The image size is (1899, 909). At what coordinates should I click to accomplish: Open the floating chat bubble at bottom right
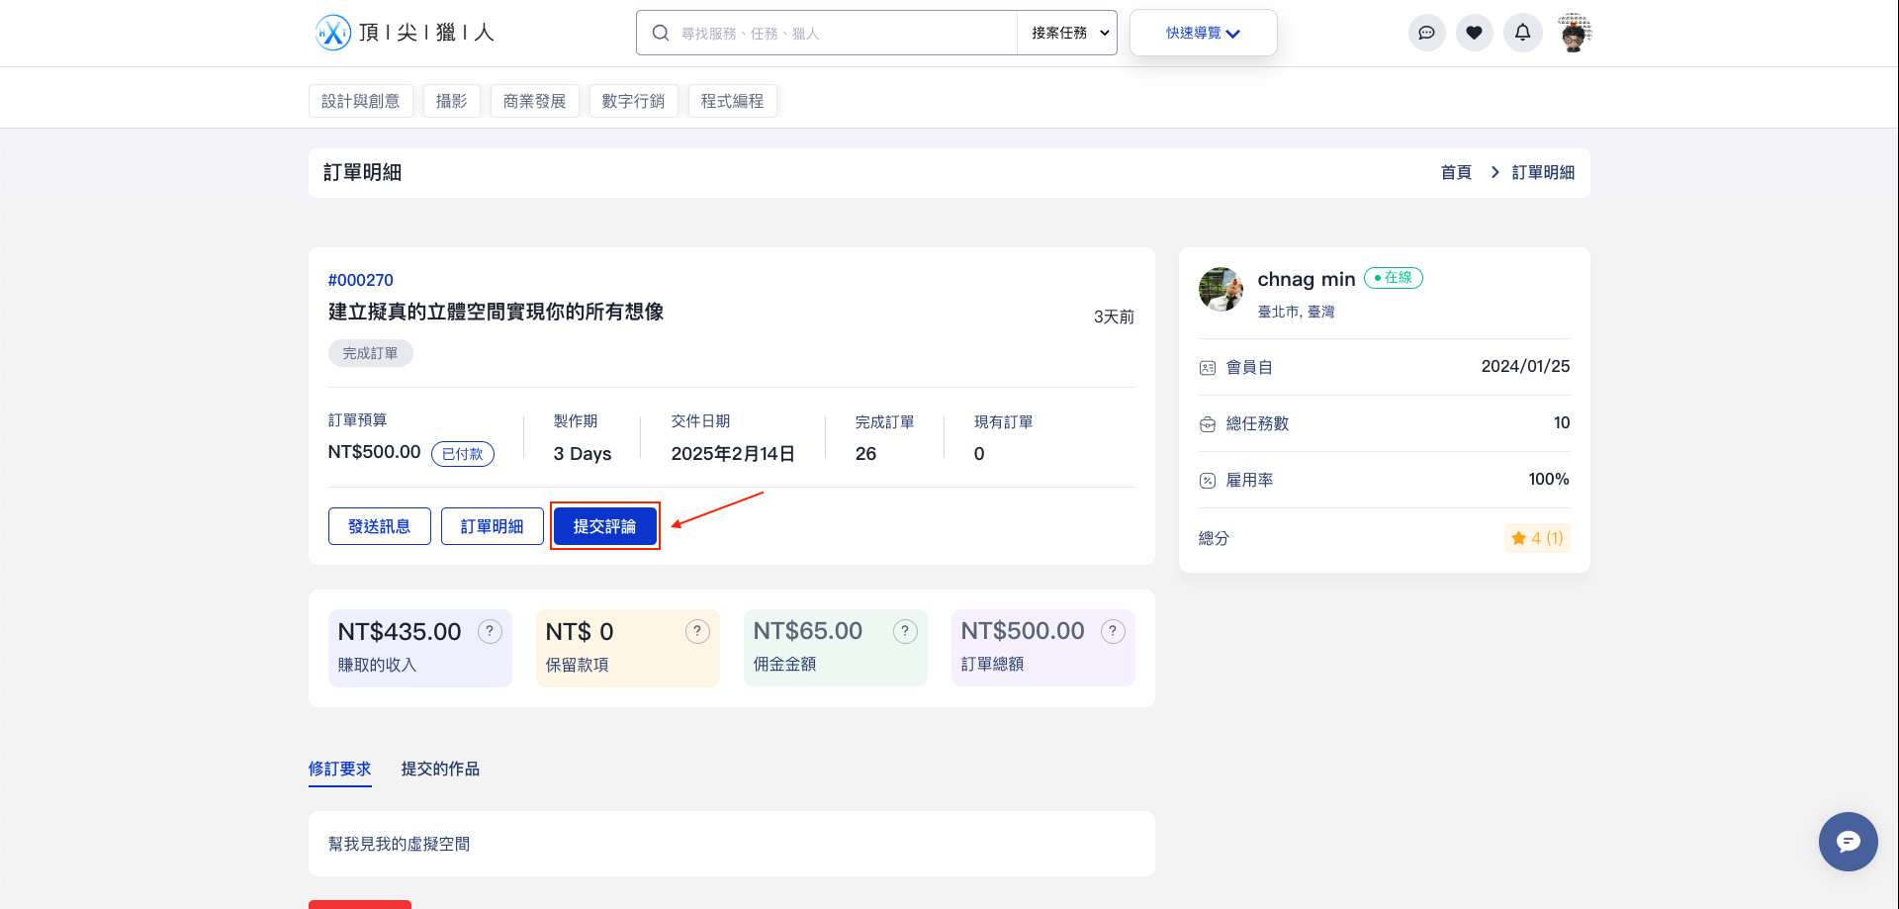pos(1848,842)
